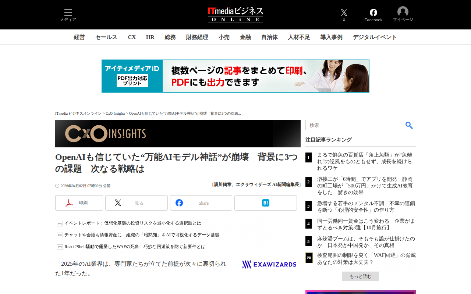471x294 pixels.
Task: Click the アイティメディアID PDF print ad banner
Action: point(235,76)
